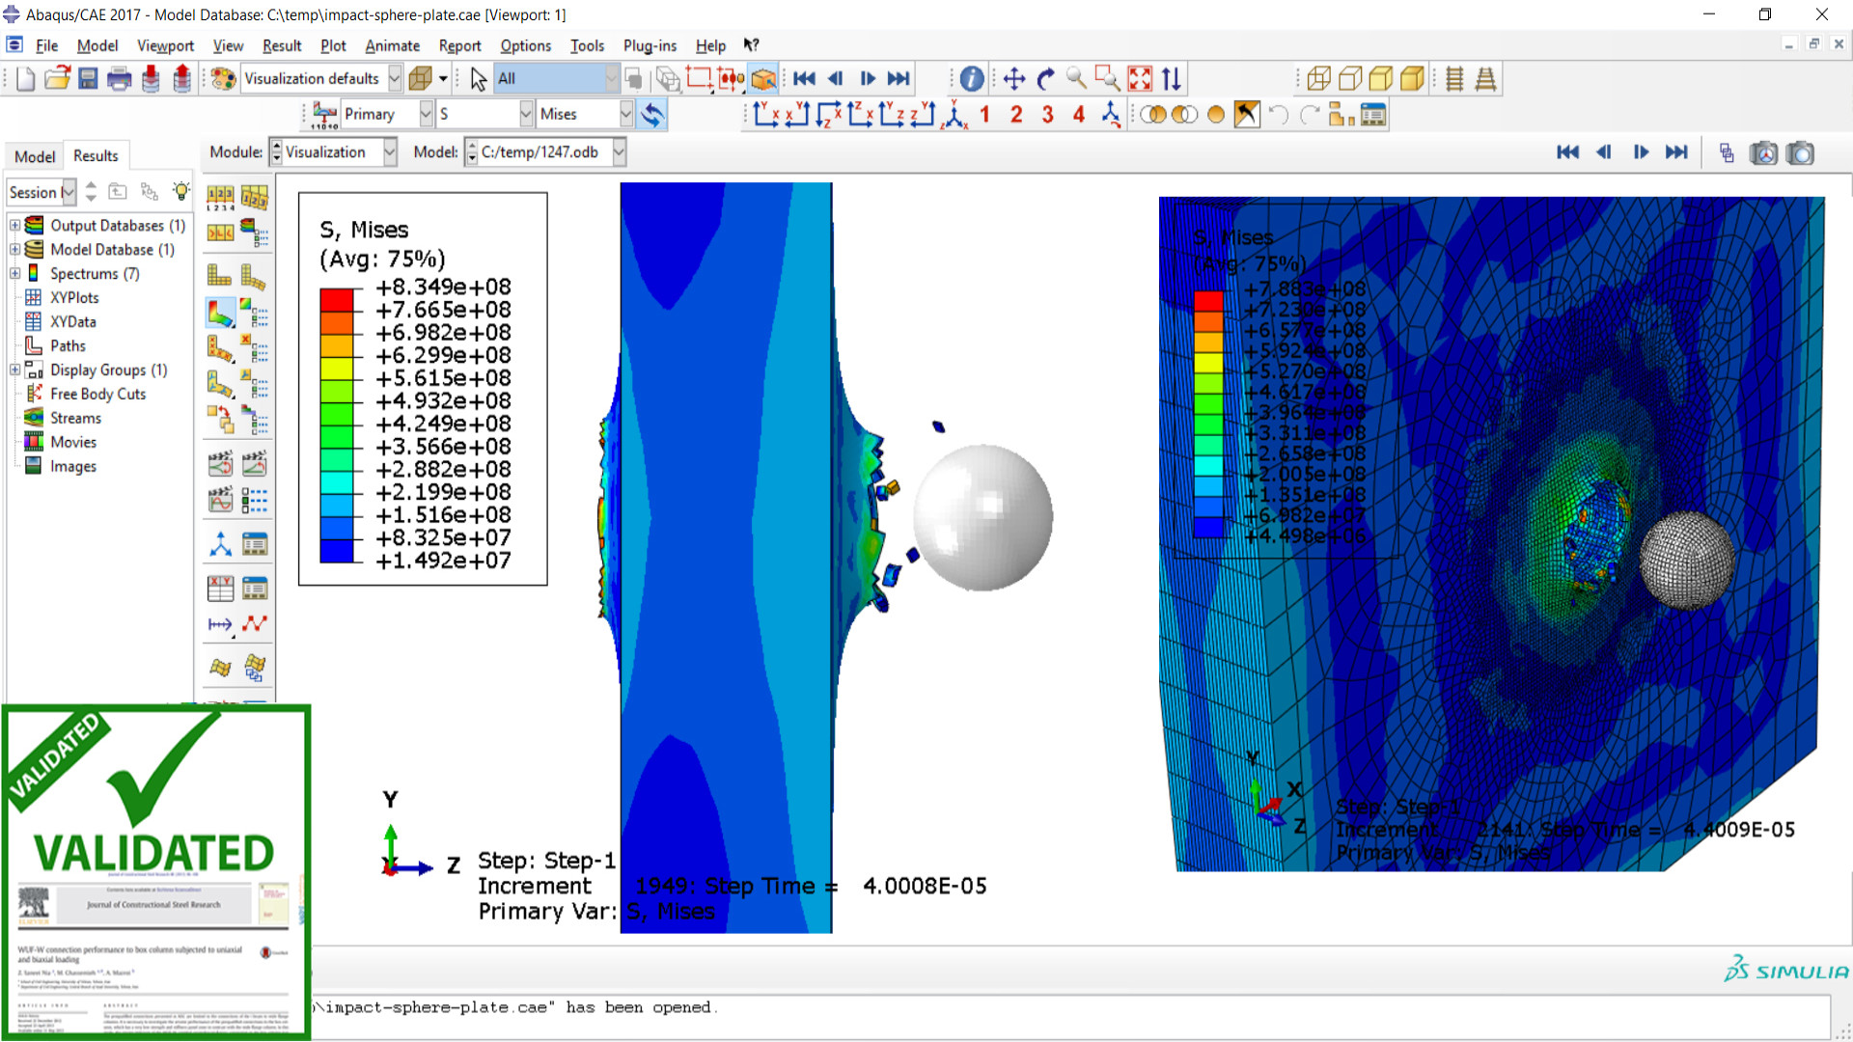This screenshot has height=1042, width=1853.
Task: Click the Open file folder icon
Action: (x=57, y=79)
